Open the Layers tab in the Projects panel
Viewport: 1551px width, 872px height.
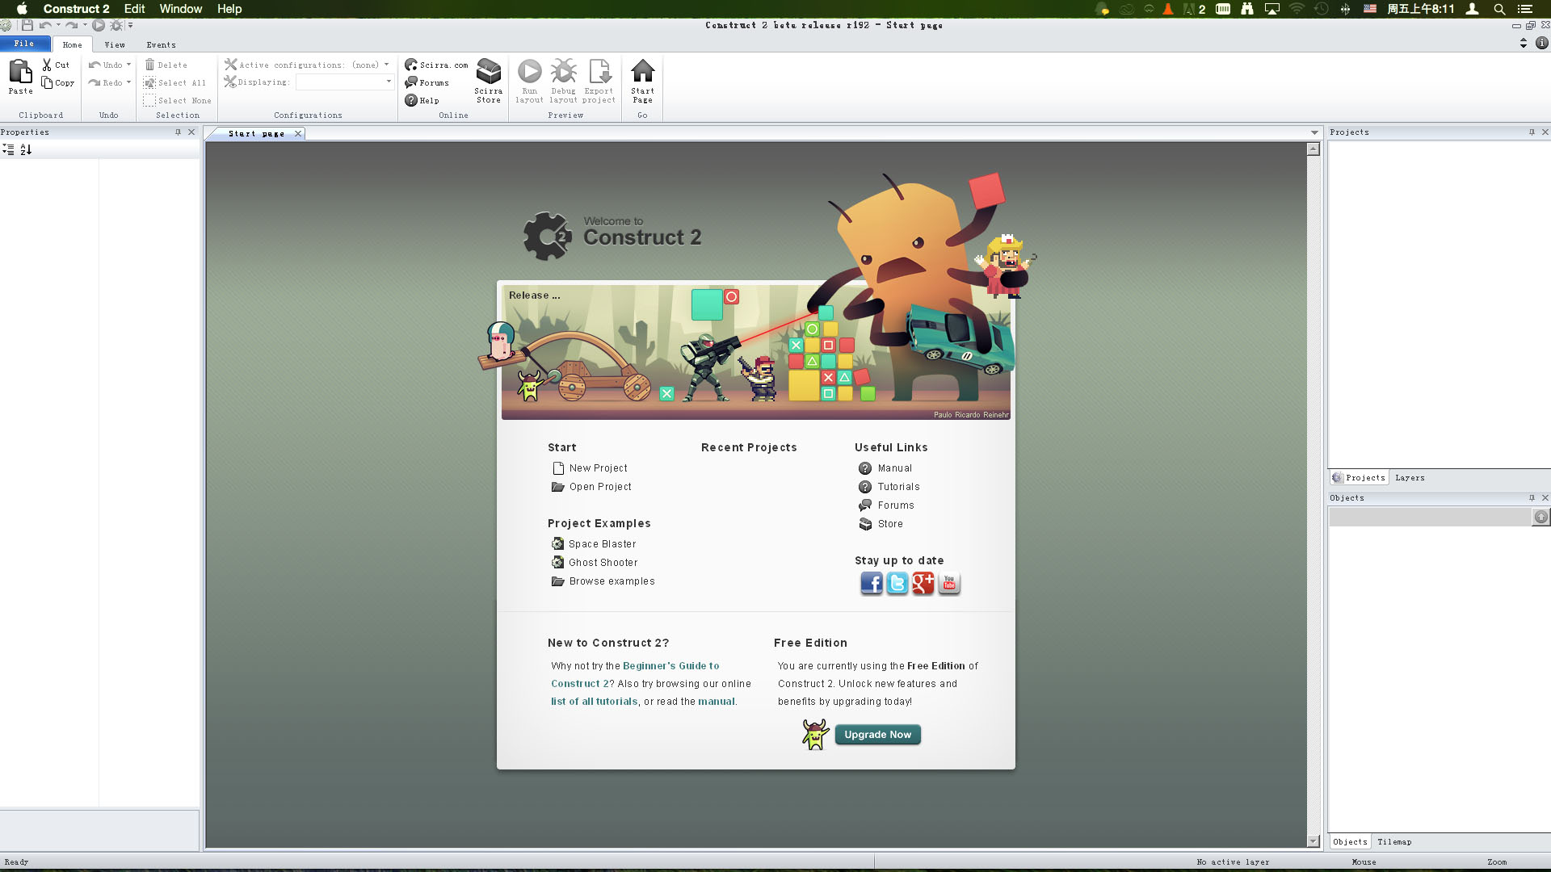[1410, 478]
